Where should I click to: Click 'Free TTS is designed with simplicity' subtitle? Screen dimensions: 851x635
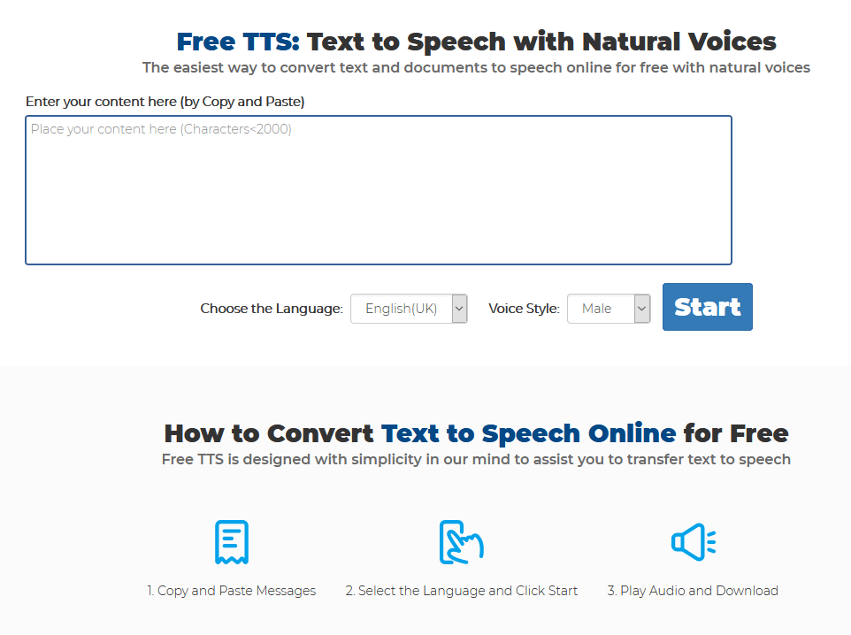tap(476, 459)
